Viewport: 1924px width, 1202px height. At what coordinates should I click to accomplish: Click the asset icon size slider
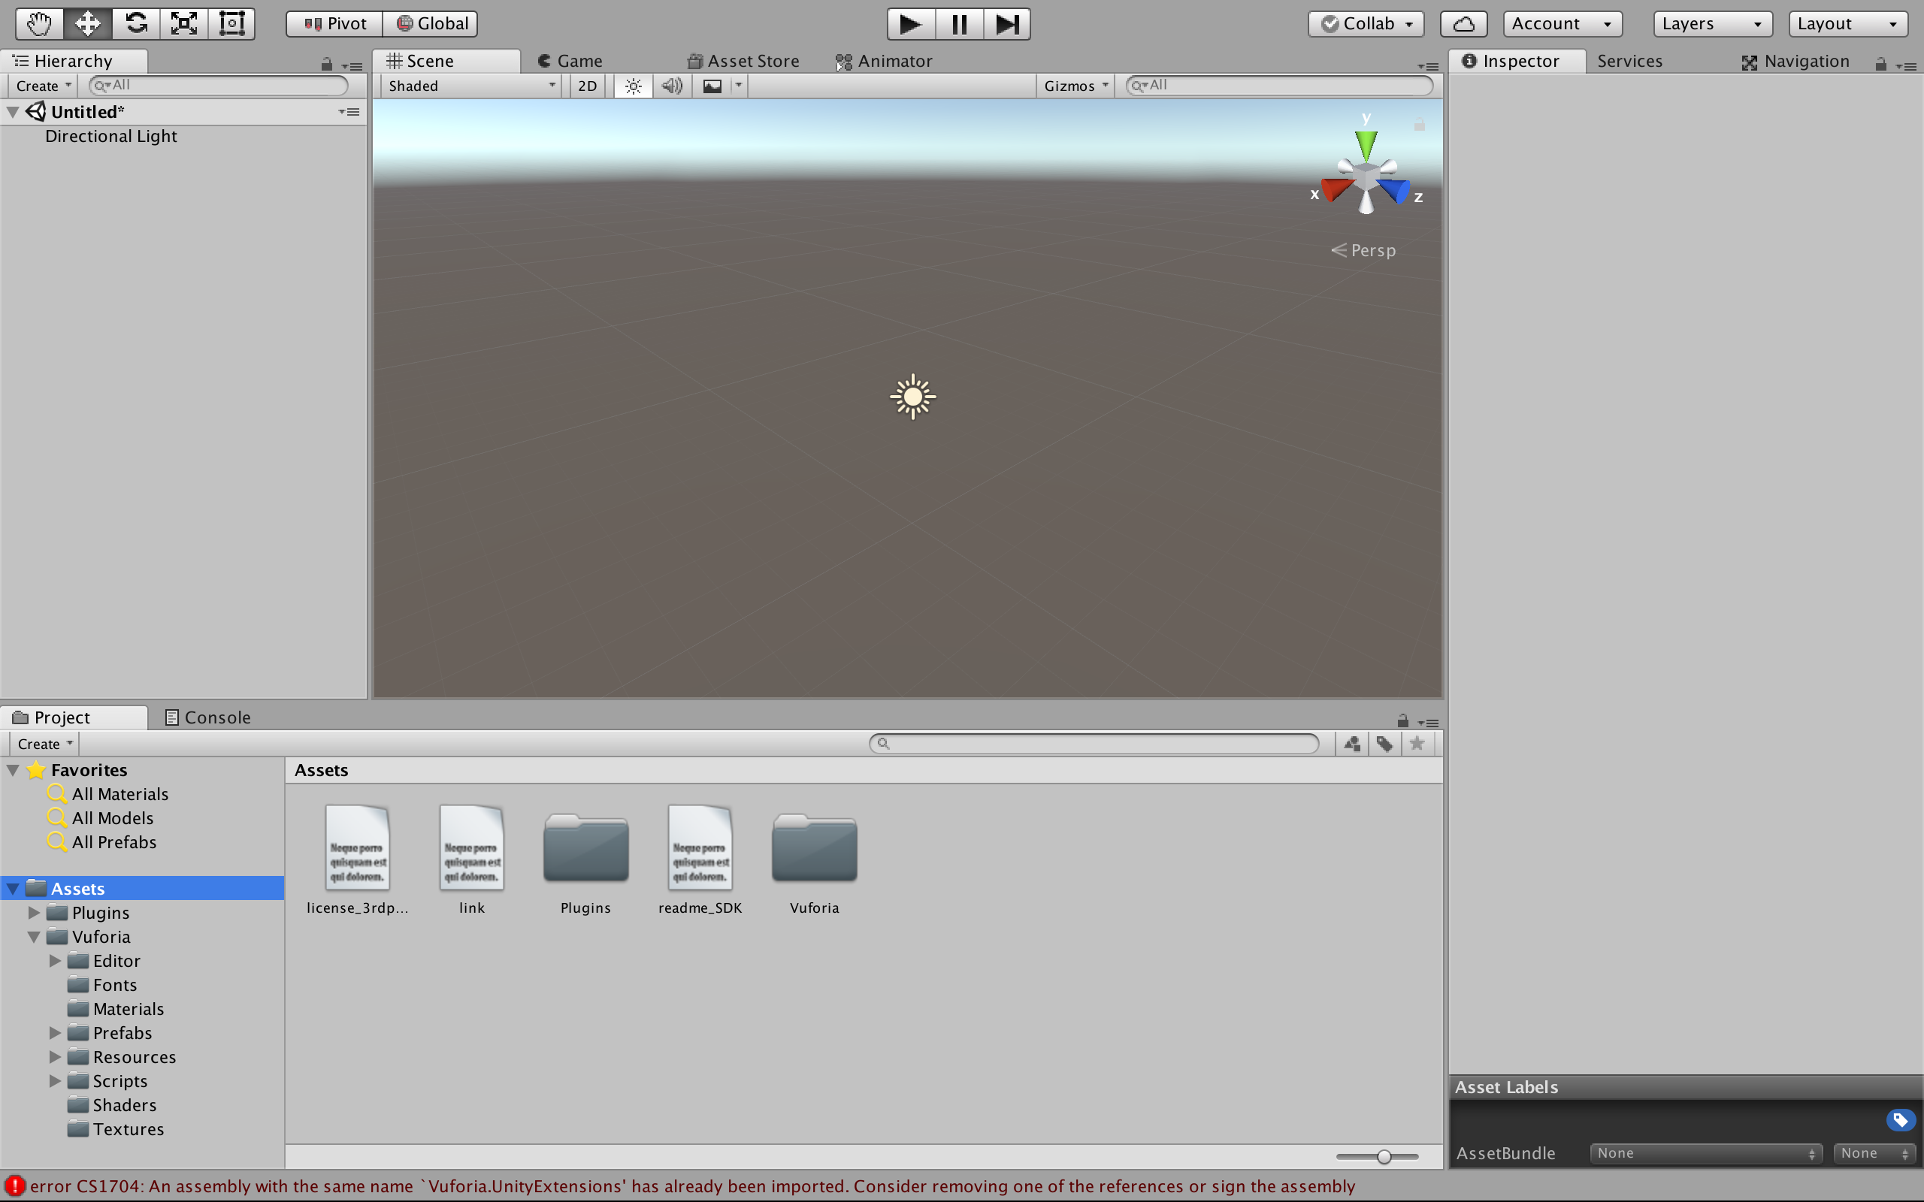point(1384,1157)
